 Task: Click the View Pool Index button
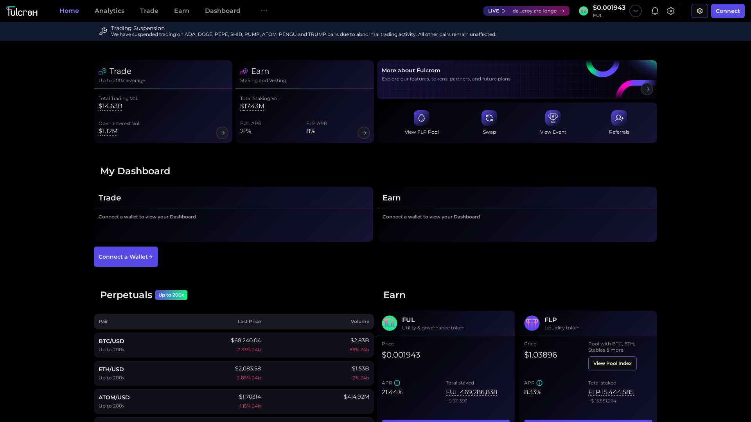612,363
